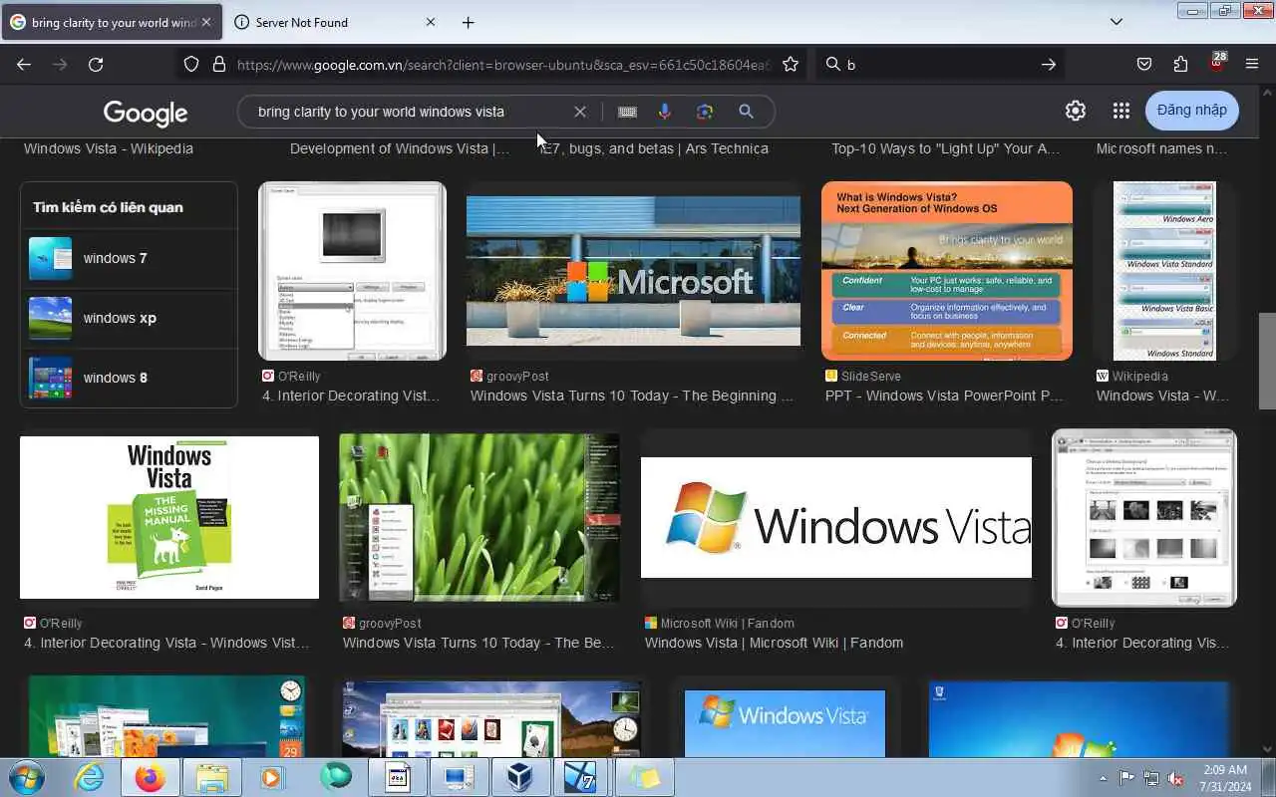This screenshot has height=797, width=1276.
Task: Clear the Google search box text
Action: (x=579, y=112)
